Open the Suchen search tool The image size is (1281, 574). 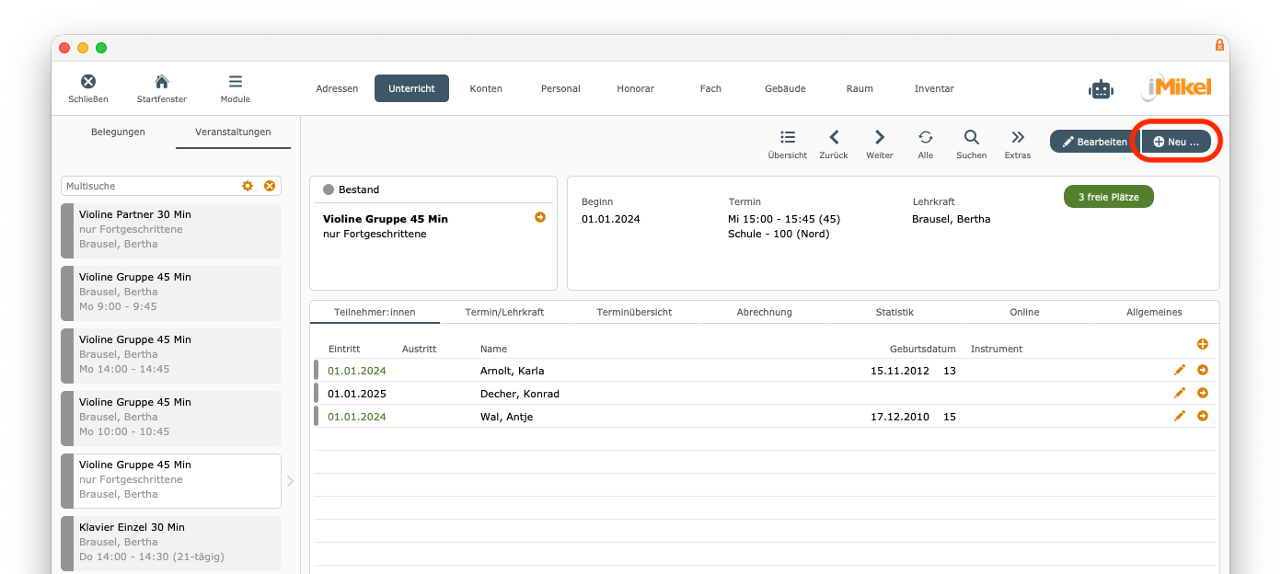[x=971, y=138]
